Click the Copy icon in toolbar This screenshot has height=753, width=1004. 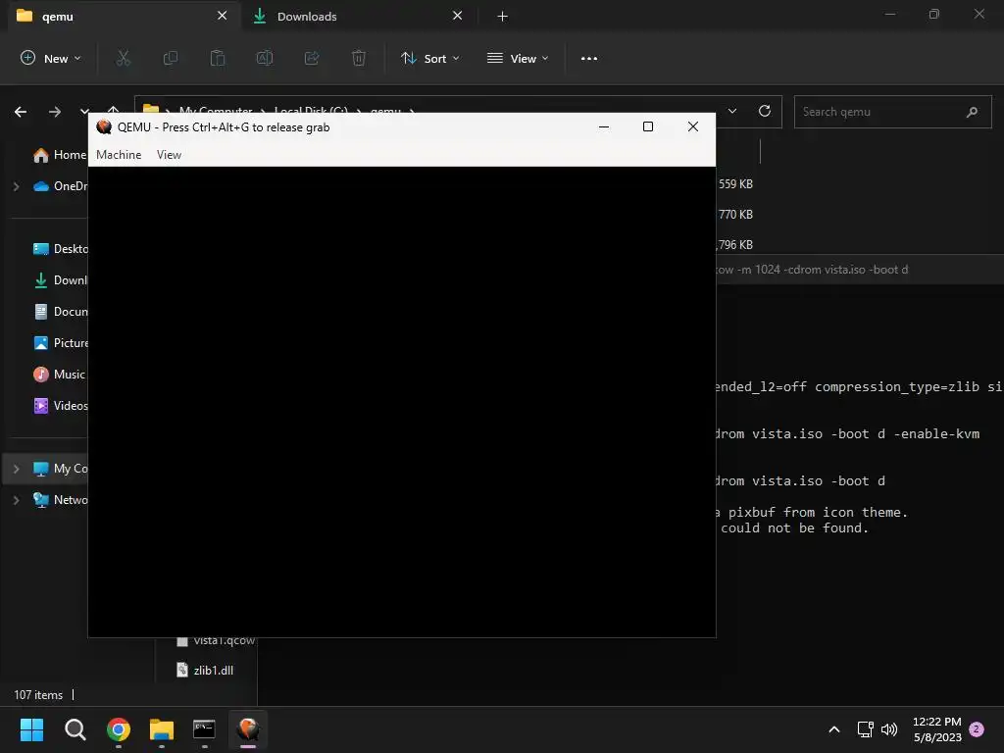[171, 58]
